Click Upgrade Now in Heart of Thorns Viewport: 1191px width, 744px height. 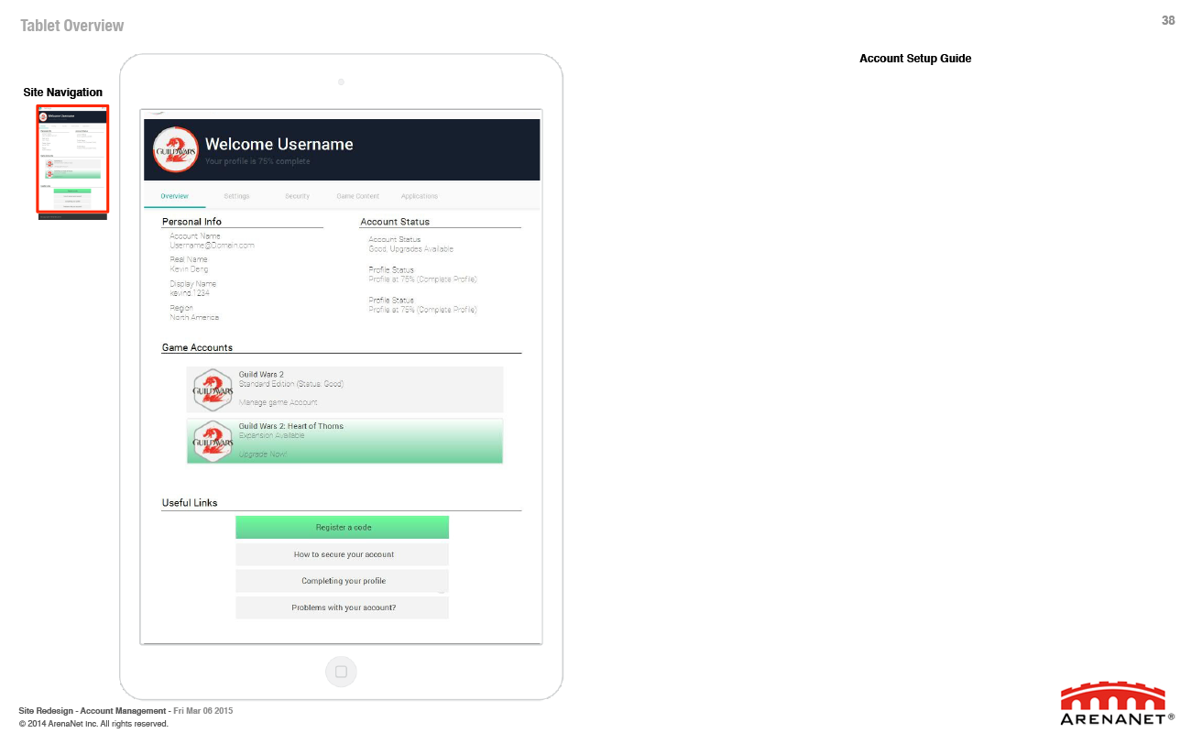[x=263, y=454]
